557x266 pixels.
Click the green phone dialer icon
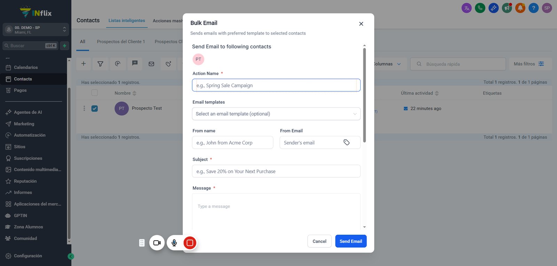pos(480,8)
